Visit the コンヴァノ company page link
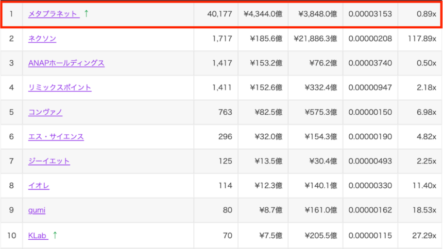The width and height of the screenshot is (443, 249). (45, 112)
